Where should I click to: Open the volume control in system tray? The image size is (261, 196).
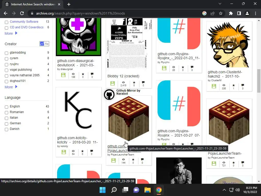click(x=238, y=190)
